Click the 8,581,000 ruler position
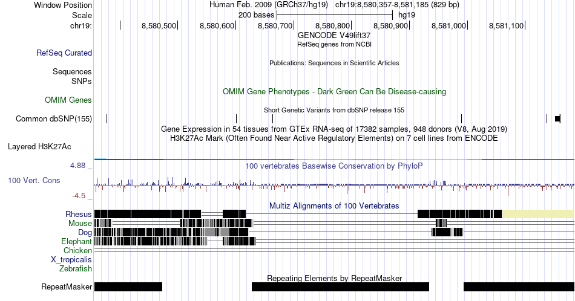The image size is (575, 301). (x=449, y=25)
